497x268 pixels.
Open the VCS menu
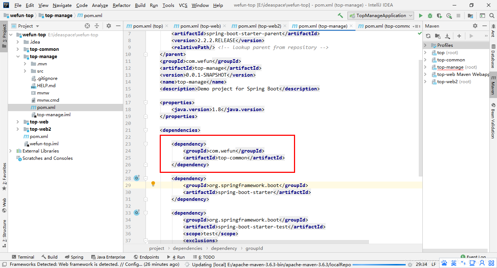[183, 5]
